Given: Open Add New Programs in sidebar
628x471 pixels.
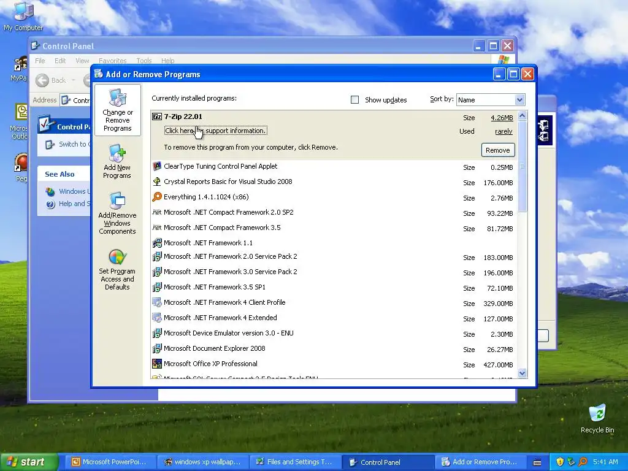Looking at the screenshot, I should click(x=117, y=161).
